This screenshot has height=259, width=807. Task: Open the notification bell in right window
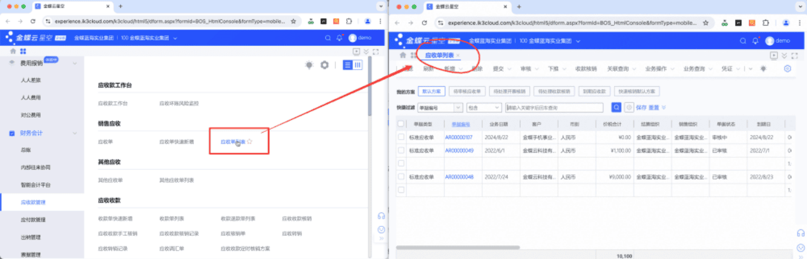tap(756, 40)
